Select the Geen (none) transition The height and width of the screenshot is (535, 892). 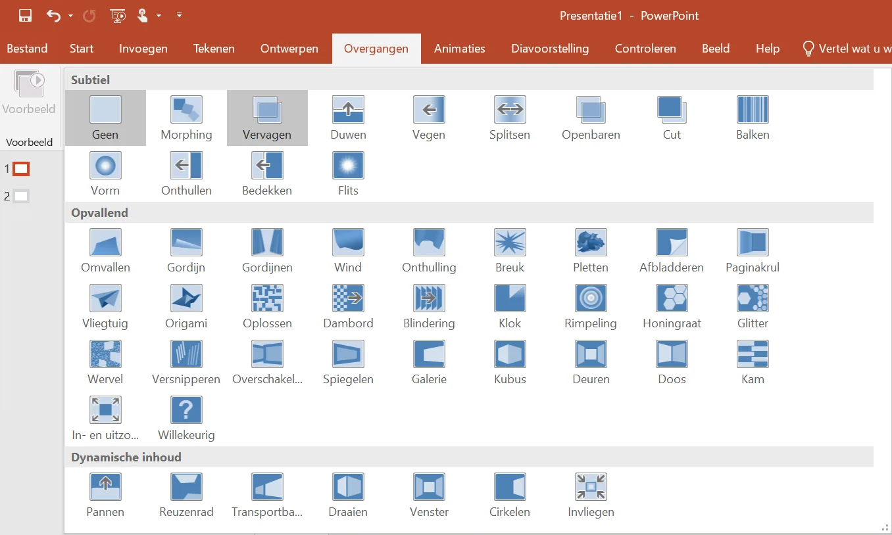point(105,118)
